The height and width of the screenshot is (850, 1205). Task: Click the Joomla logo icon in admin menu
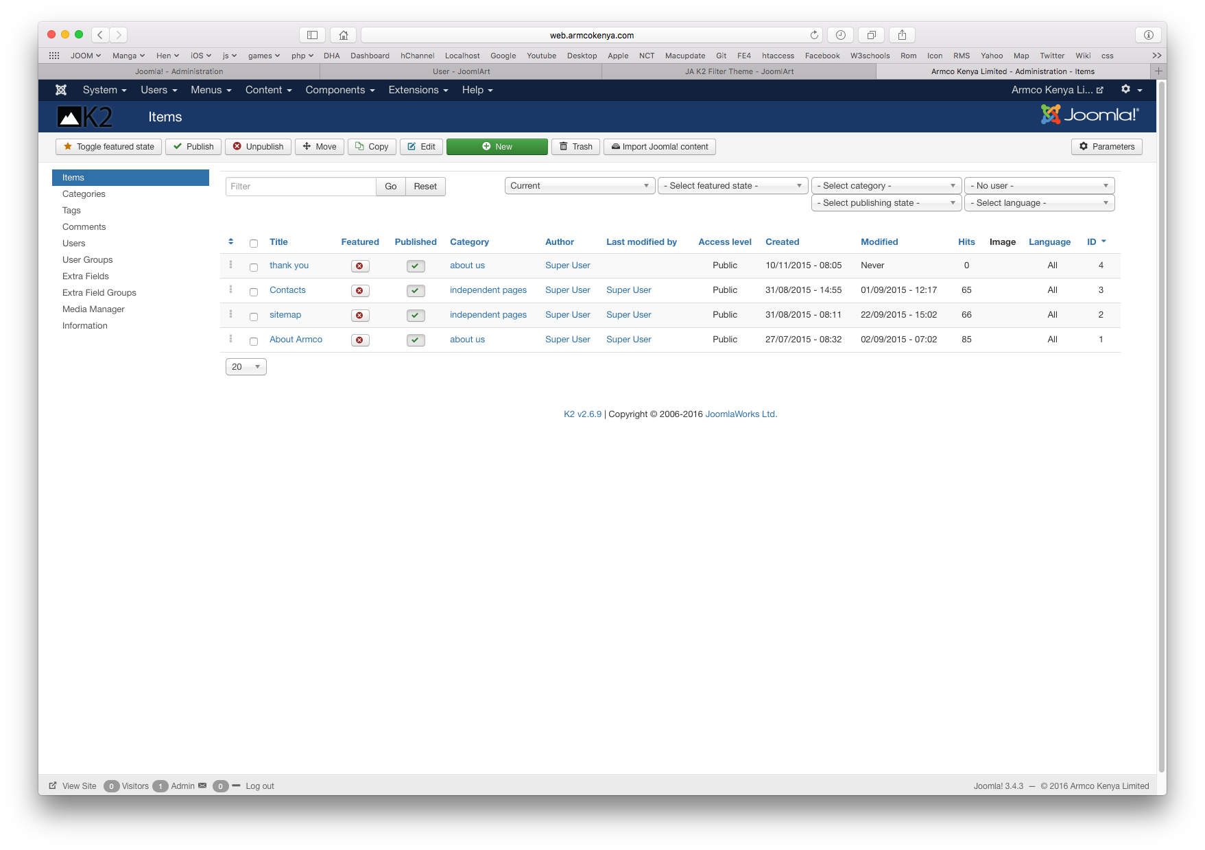(61, 90)
